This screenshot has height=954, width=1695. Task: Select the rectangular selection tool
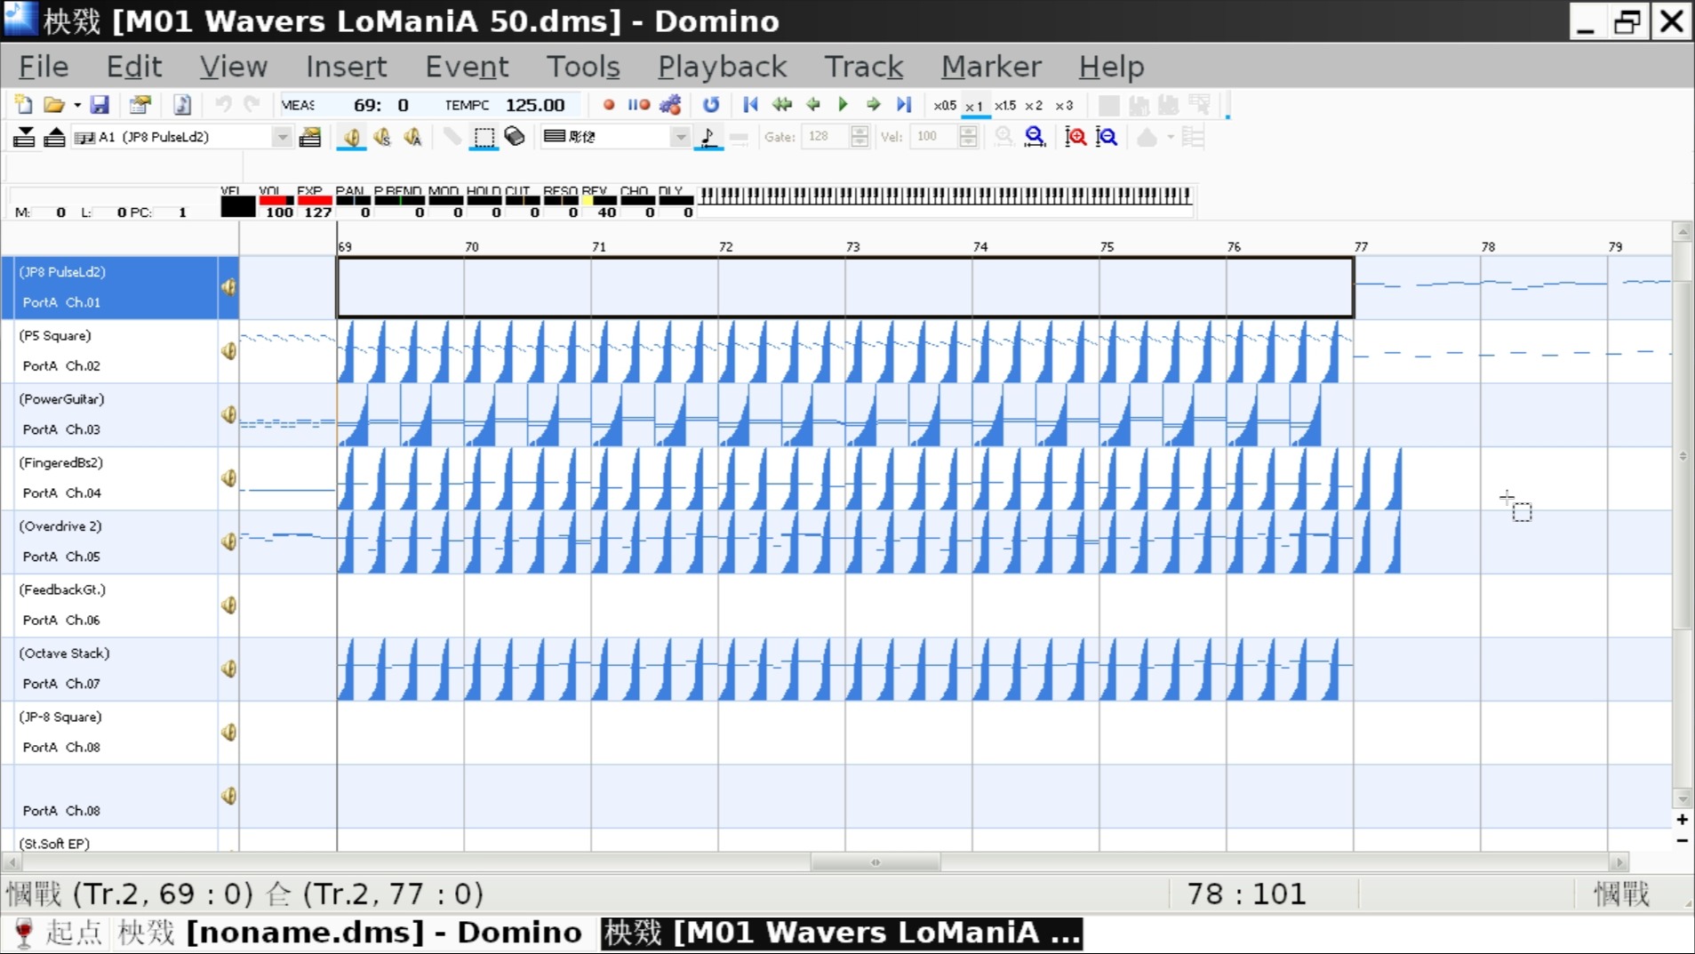(484, 137)
